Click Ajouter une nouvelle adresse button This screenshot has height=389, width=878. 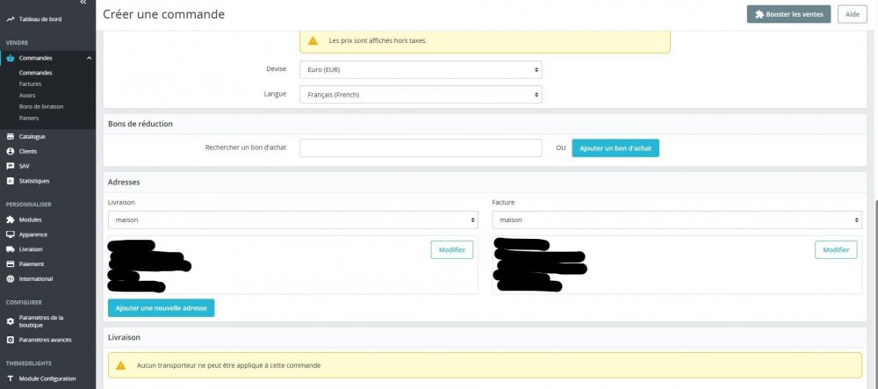(x=162, y=308)
